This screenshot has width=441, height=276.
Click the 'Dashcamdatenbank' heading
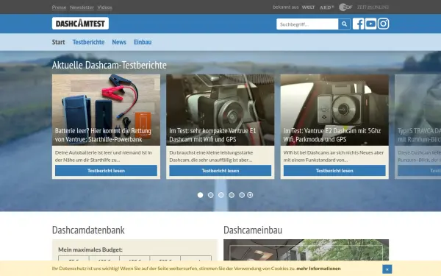(88, 230)
